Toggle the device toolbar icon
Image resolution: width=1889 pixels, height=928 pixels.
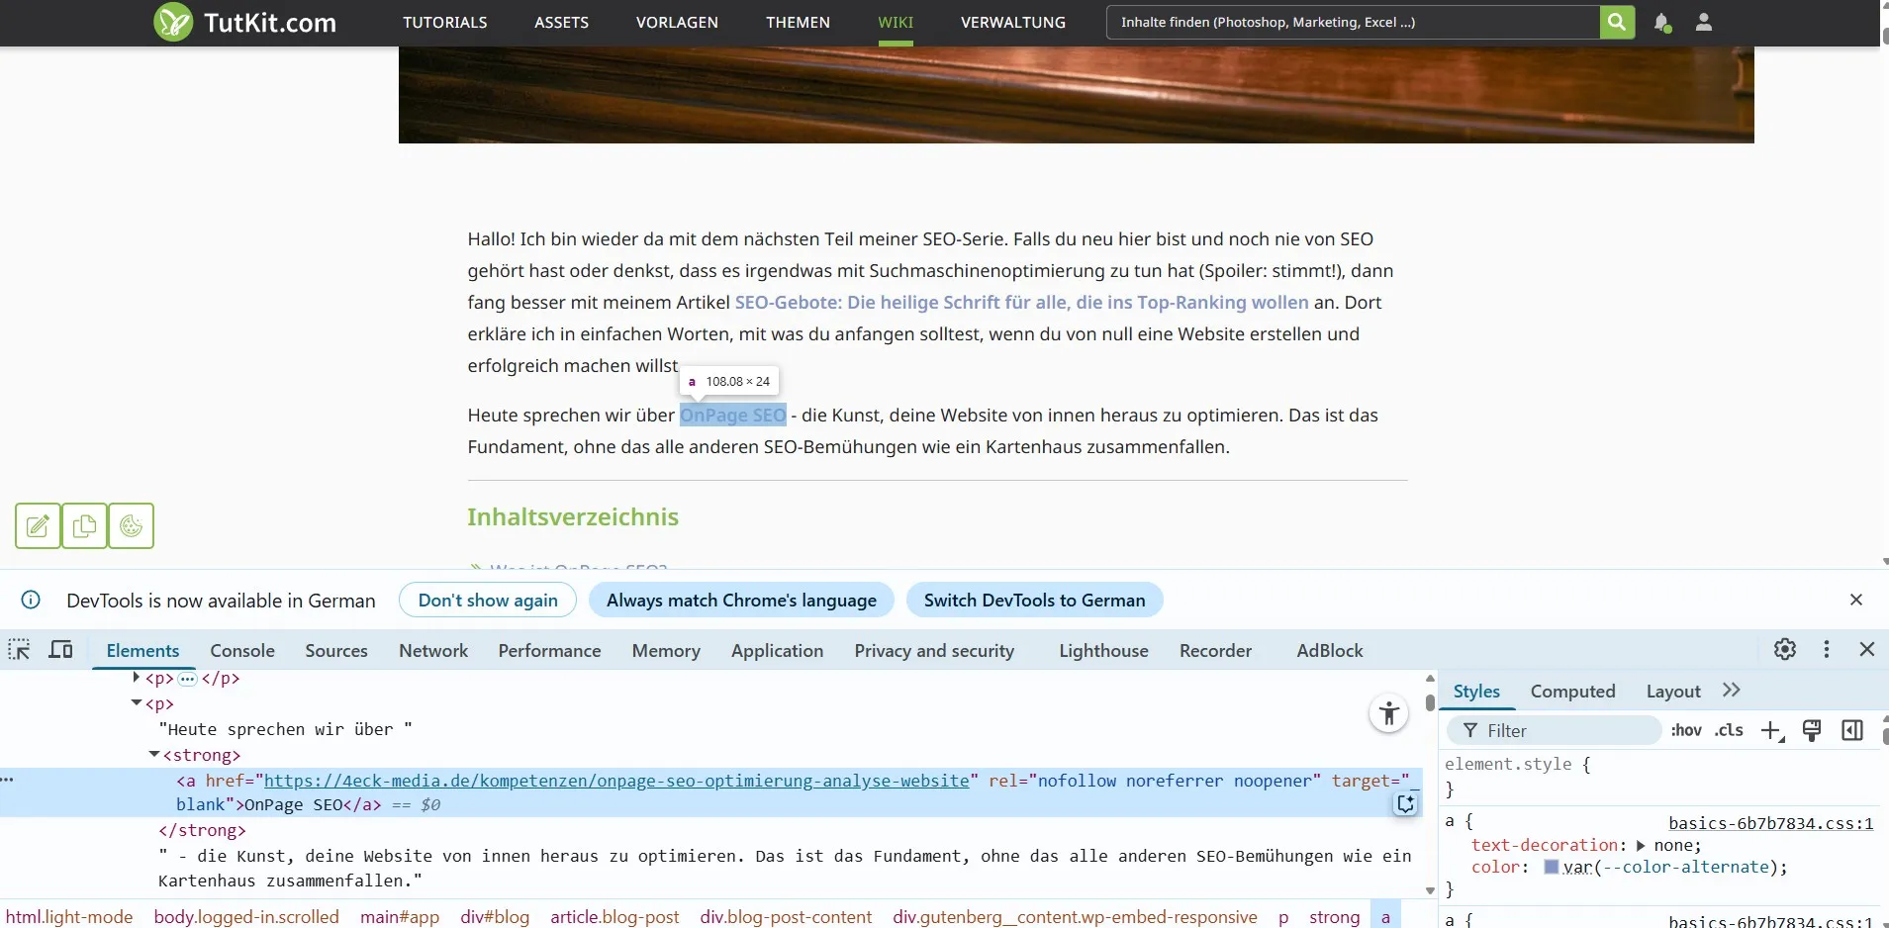[x=61, y=650]
